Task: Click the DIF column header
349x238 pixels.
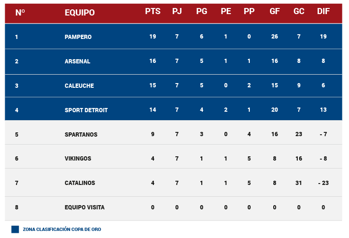Action: click(x=323, y=11)
